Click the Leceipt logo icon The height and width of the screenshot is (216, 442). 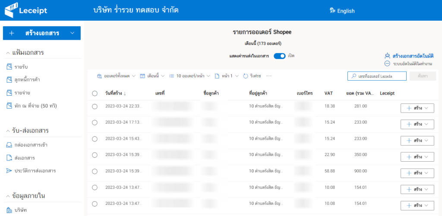click(11, 10)
